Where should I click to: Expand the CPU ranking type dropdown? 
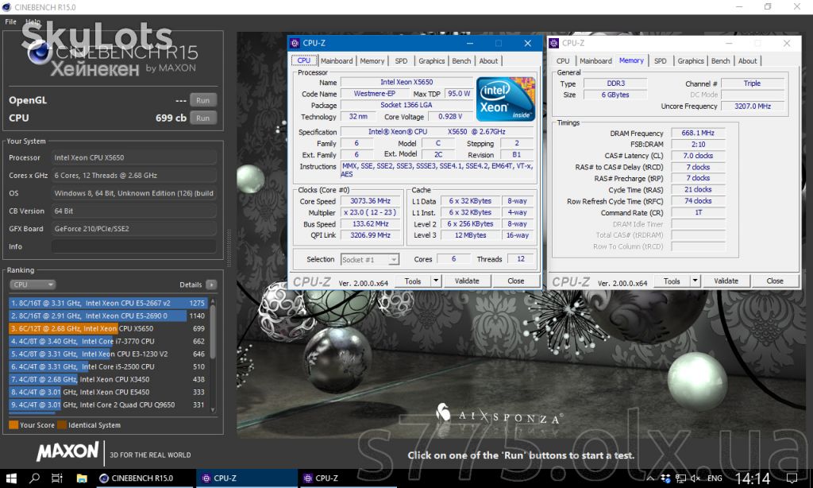click(x=32, y=285)
